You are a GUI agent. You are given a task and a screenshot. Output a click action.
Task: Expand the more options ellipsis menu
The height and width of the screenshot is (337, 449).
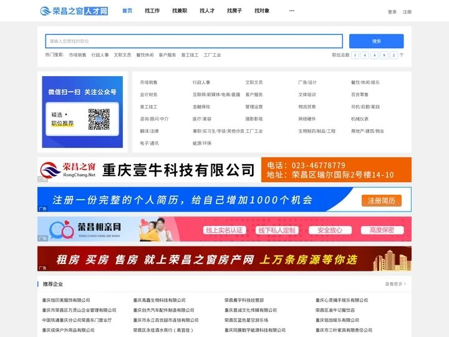tap(292, 11)
